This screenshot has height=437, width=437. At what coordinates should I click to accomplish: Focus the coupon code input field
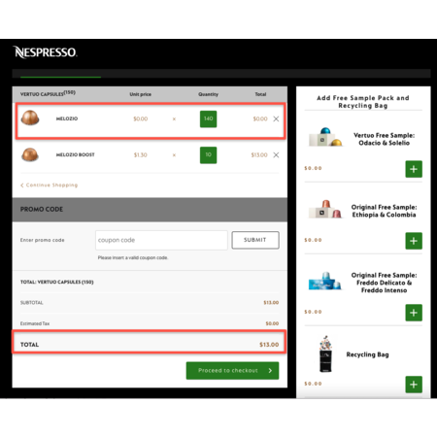coord(161,240)
